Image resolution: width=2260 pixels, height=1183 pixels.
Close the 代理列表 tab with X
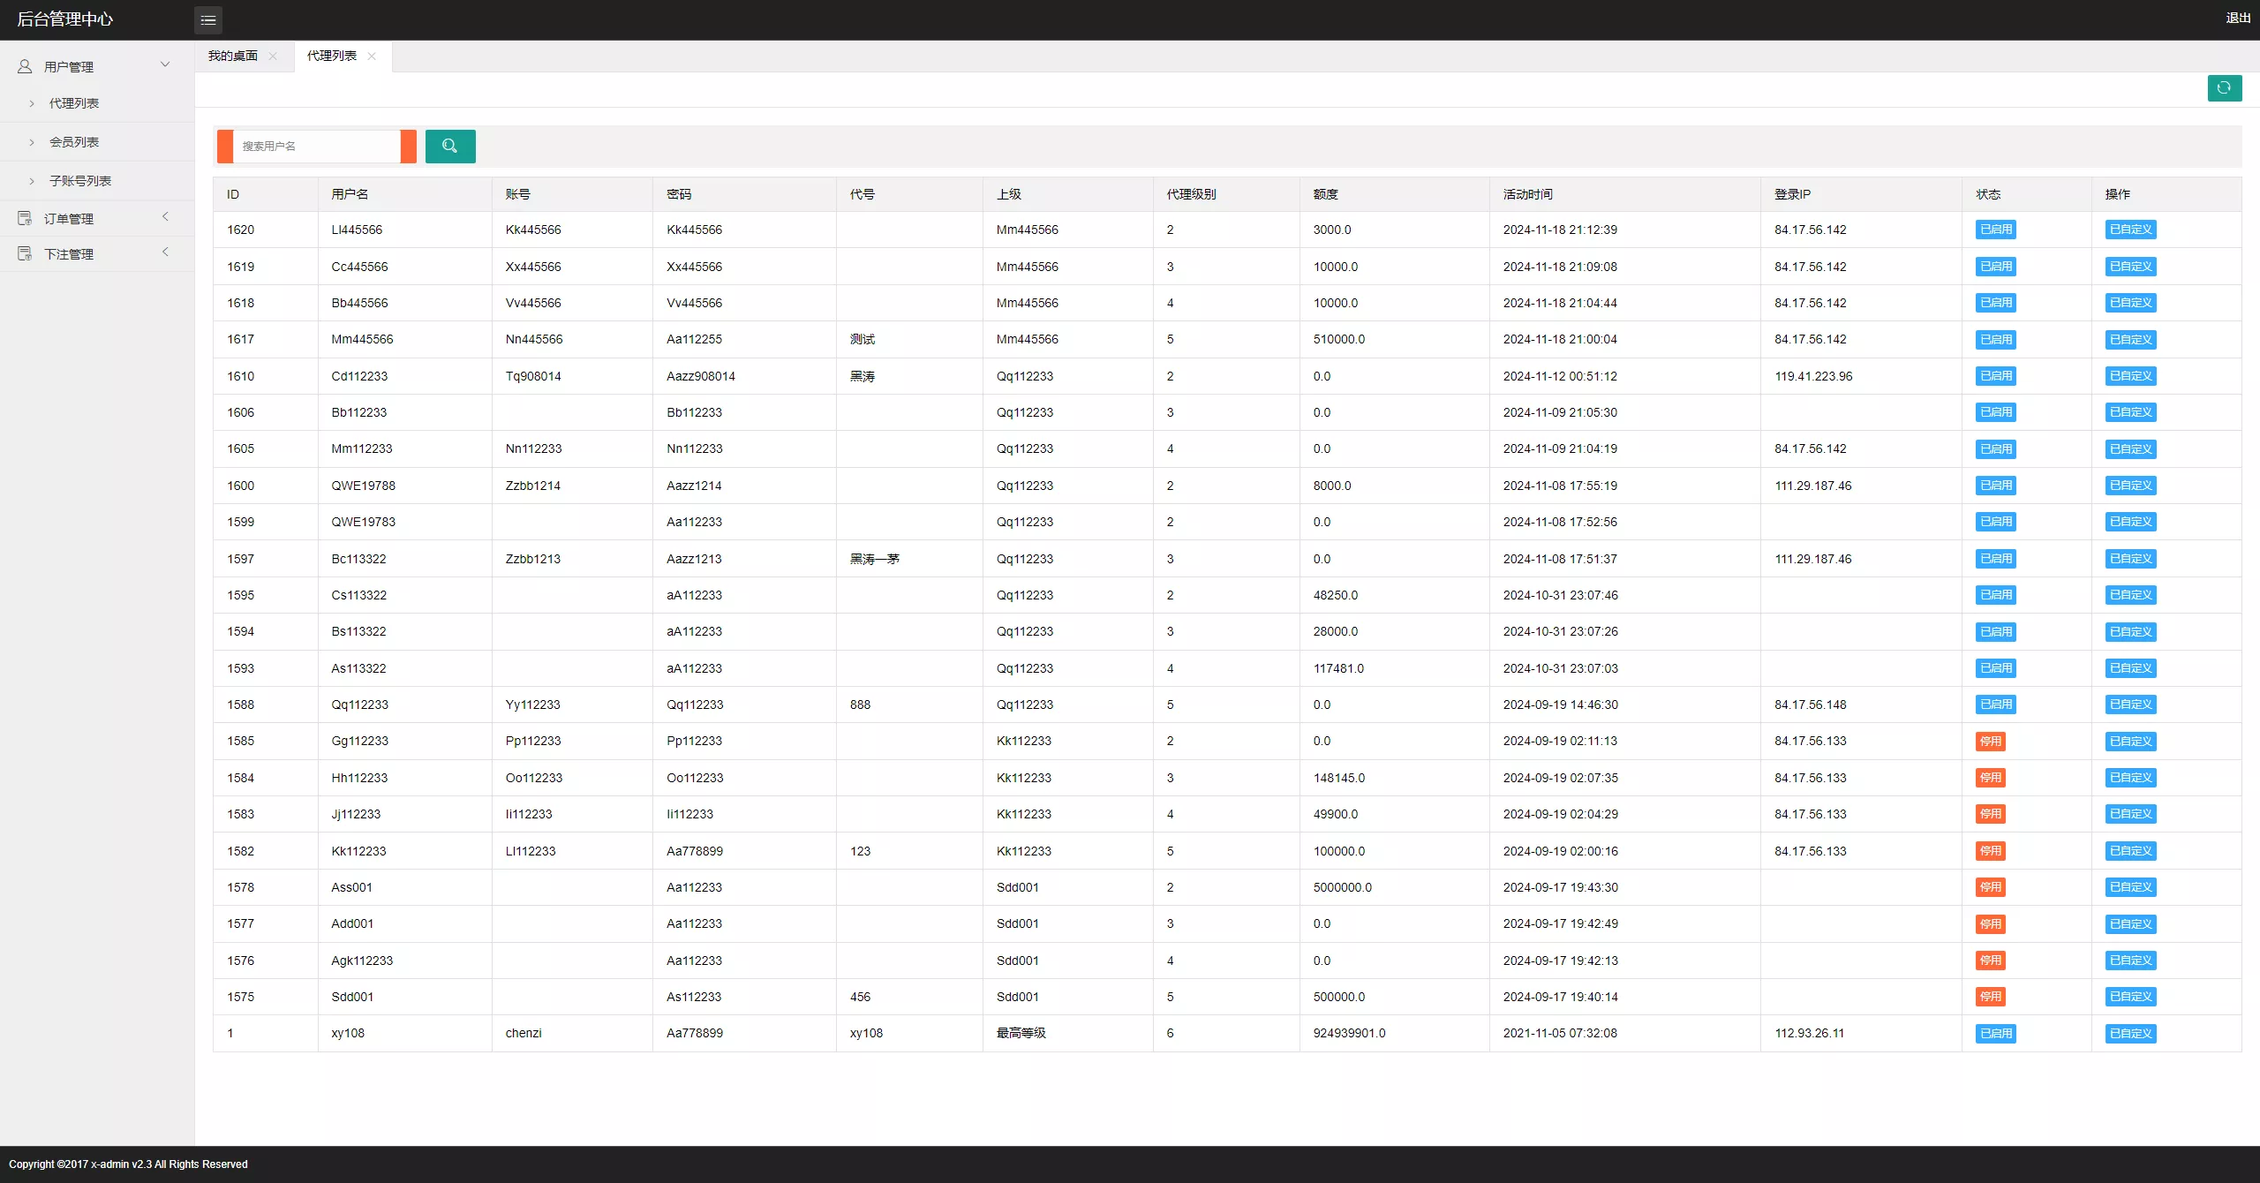pos(372,57)
